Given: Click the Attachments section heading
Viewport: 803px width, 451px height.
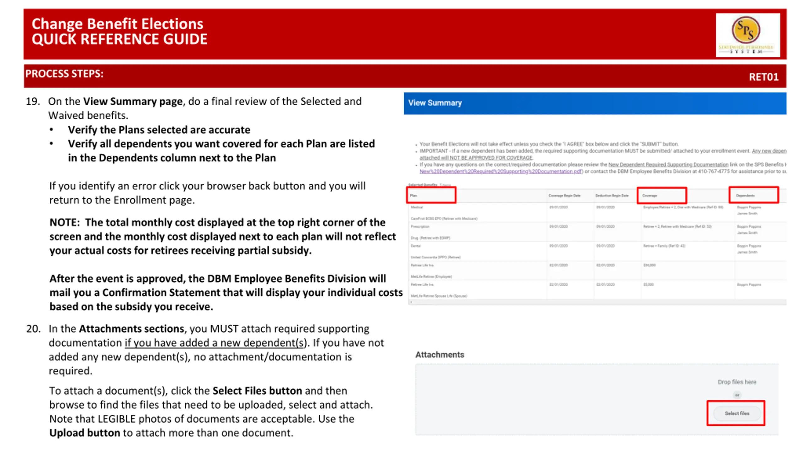Looking at the screenshot, I should 439,355.
